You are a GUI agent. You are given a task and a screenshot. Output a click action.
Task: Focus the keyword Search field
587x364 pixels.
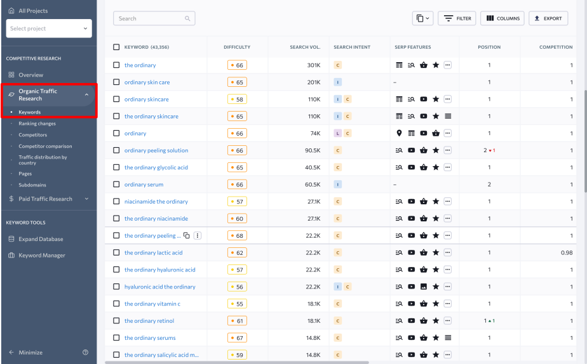(x=154, y=18)
